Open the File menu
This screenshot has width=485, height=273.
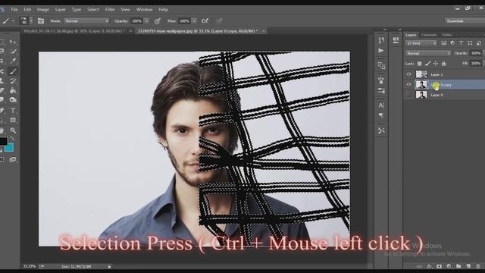[x=14, y=10]
